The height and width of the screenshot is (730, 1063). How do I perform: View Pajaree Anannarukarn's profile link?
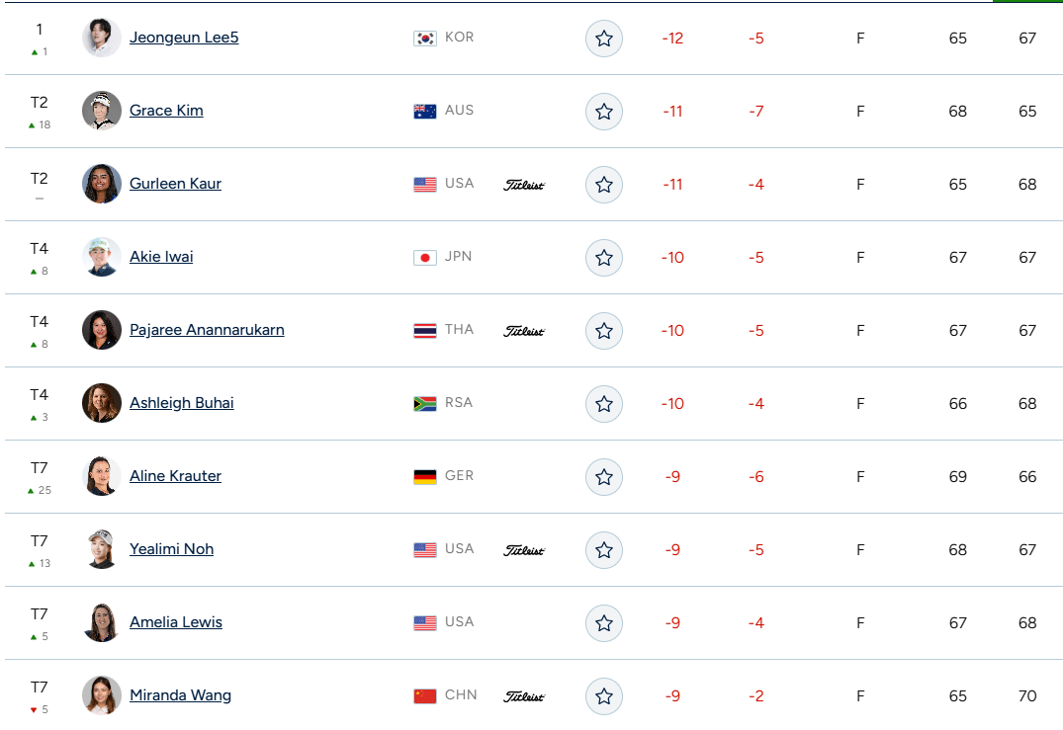tap(207, 330)
